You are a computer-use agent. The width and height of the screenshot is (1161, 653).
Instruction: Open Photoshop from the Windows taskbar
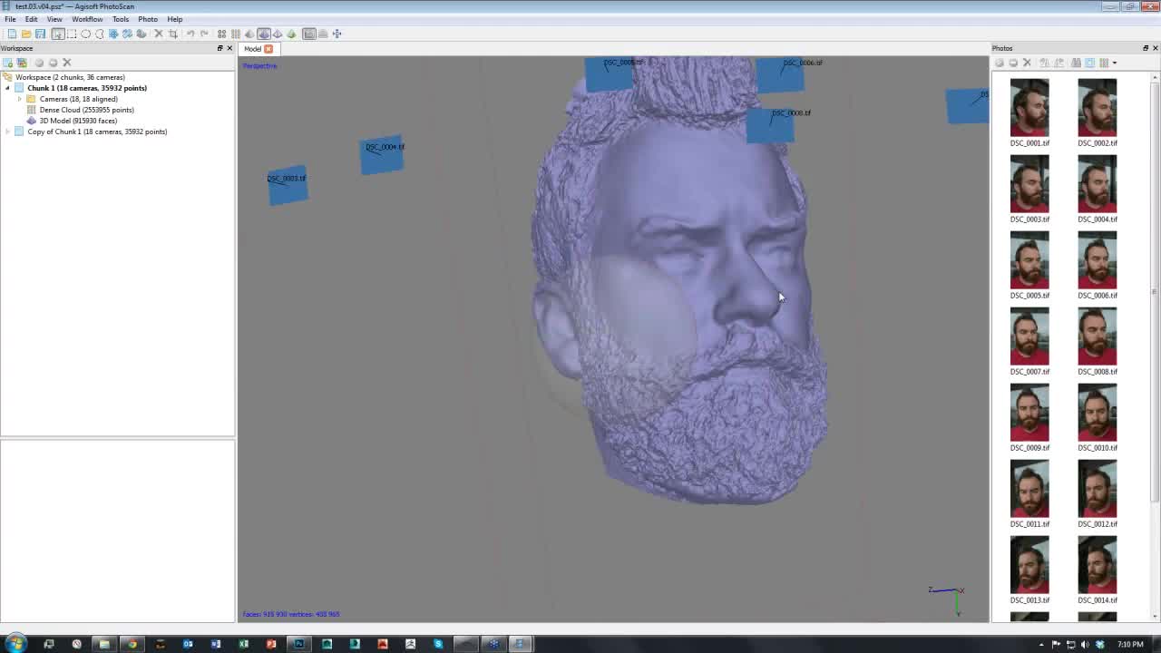click(x=298, y=644)
